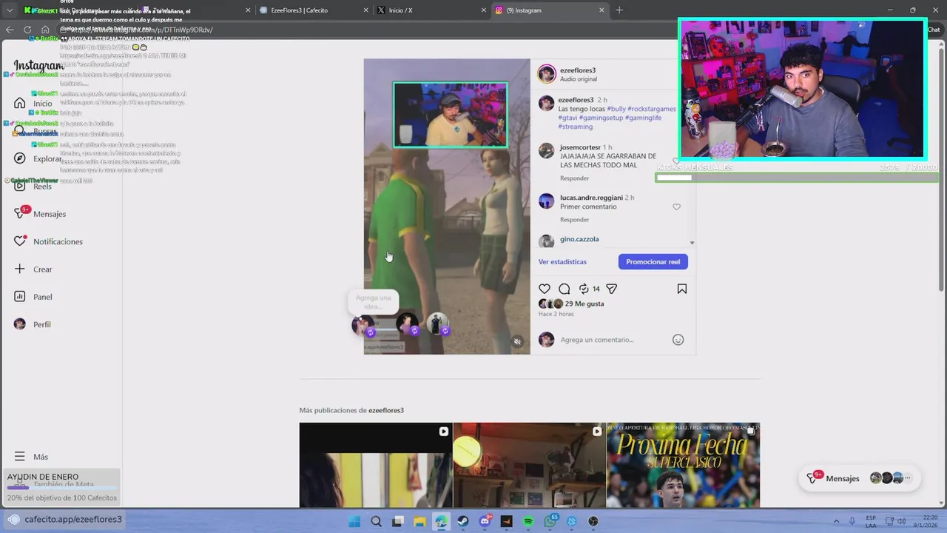
Task: Expand the system tray hidden icons
Action: [x=836, y=521]
